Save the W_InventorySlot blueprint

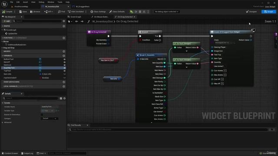(x=23, y=12)
